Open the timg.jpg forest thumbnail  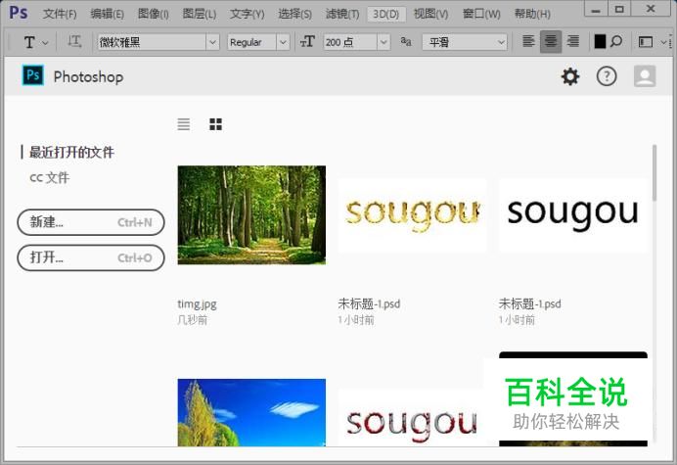(x=251, y=214)
